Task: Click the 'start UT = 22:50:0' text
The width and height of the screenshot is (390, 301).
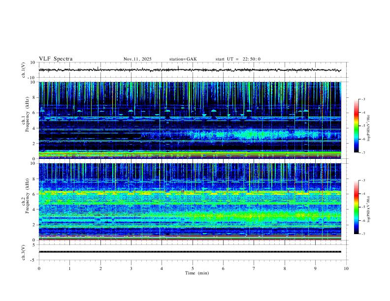Action: (238, 59)
